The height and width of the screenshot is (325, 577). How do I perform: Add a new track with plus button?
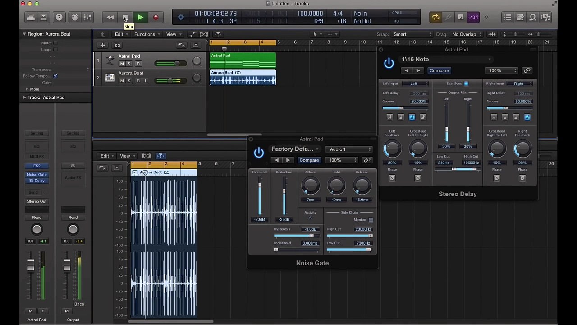(x=102, y=45)
